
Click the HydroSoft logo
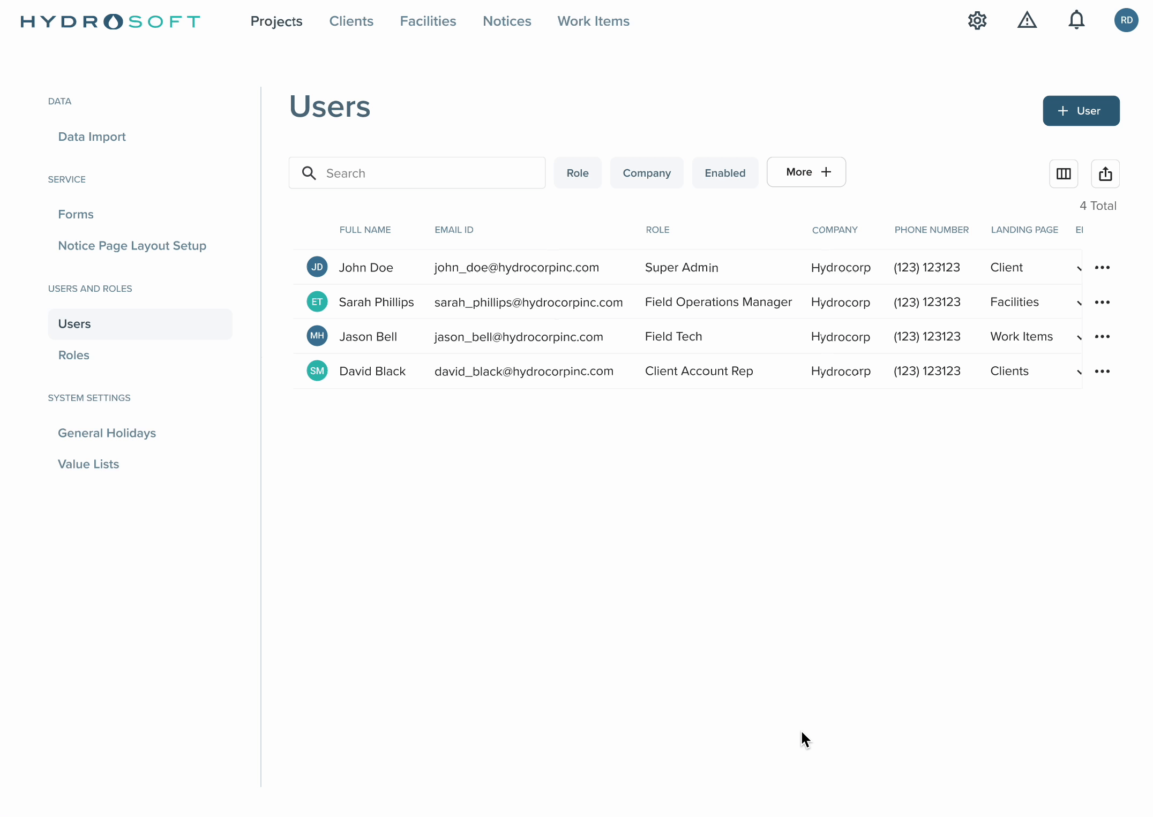110,21
